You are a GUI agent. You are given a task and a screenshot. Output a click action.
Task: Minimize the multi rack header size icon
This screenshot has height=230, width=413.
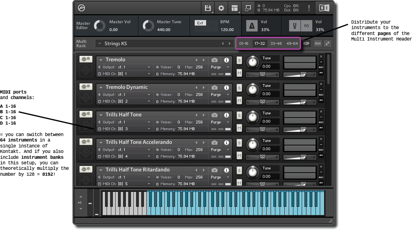pyautogui.click(x=327, y=43)
